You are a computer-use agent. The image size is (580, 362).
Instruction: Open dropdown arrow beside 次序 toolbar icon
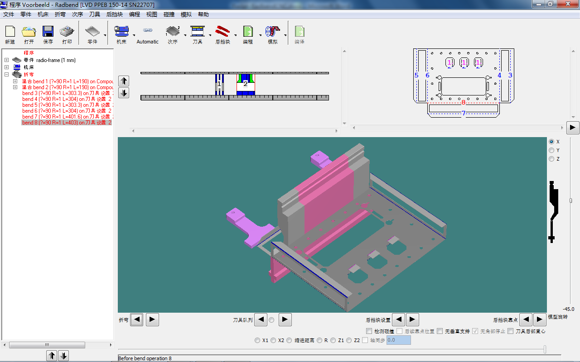(x=185, y=35)
